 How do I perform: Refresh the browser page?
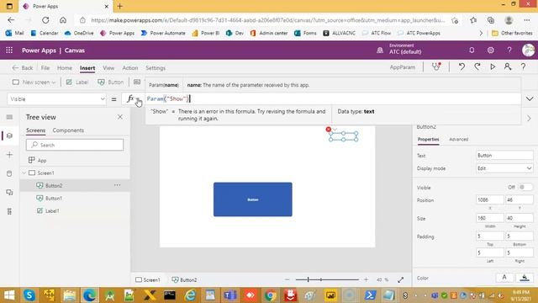[45, 20]
